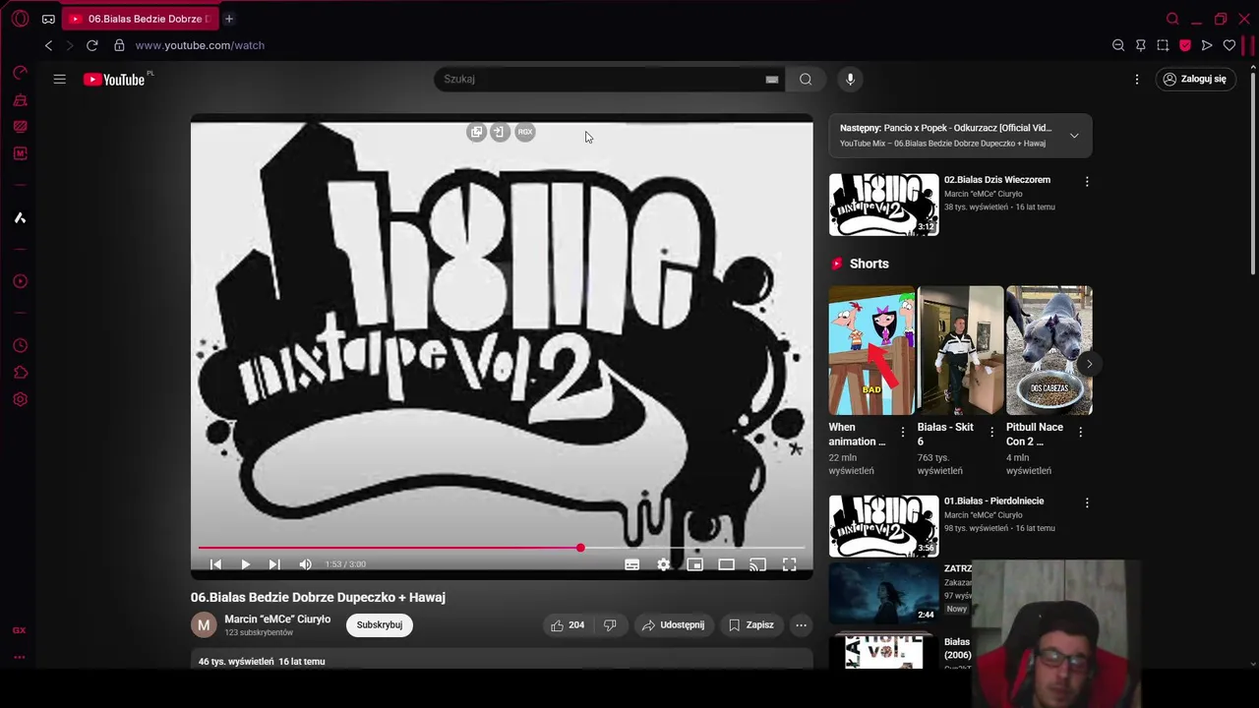Start voice search with the microphone
The image size is (1259, 708).
[851, 79]
